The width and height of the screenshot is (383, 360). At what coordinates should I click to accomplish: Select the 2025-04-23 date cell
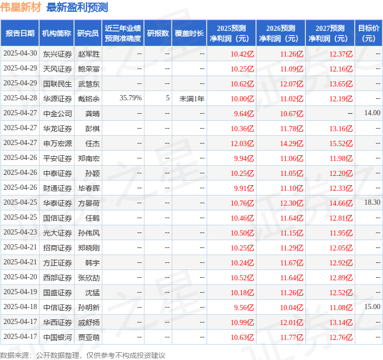(x=20, y=232)
